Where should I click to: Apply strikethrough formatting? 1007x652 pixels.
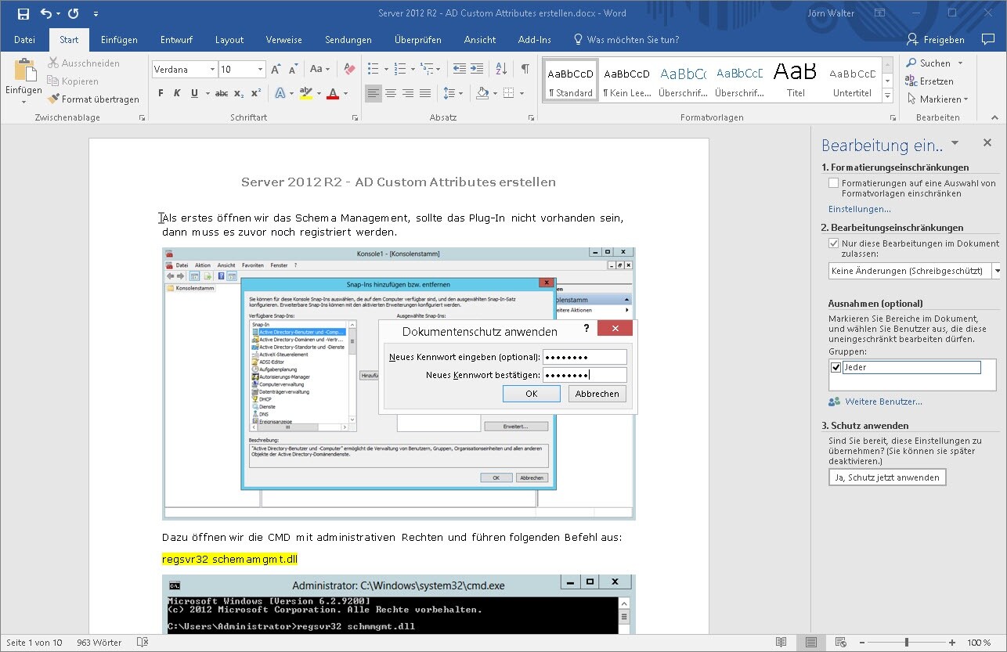[x=222, y=93]
